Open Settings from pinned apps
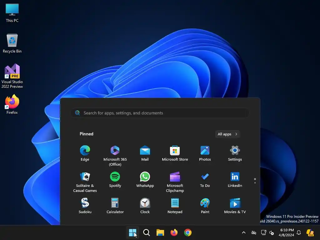Viewport: 320px width, 240px height. coord(235,153)
